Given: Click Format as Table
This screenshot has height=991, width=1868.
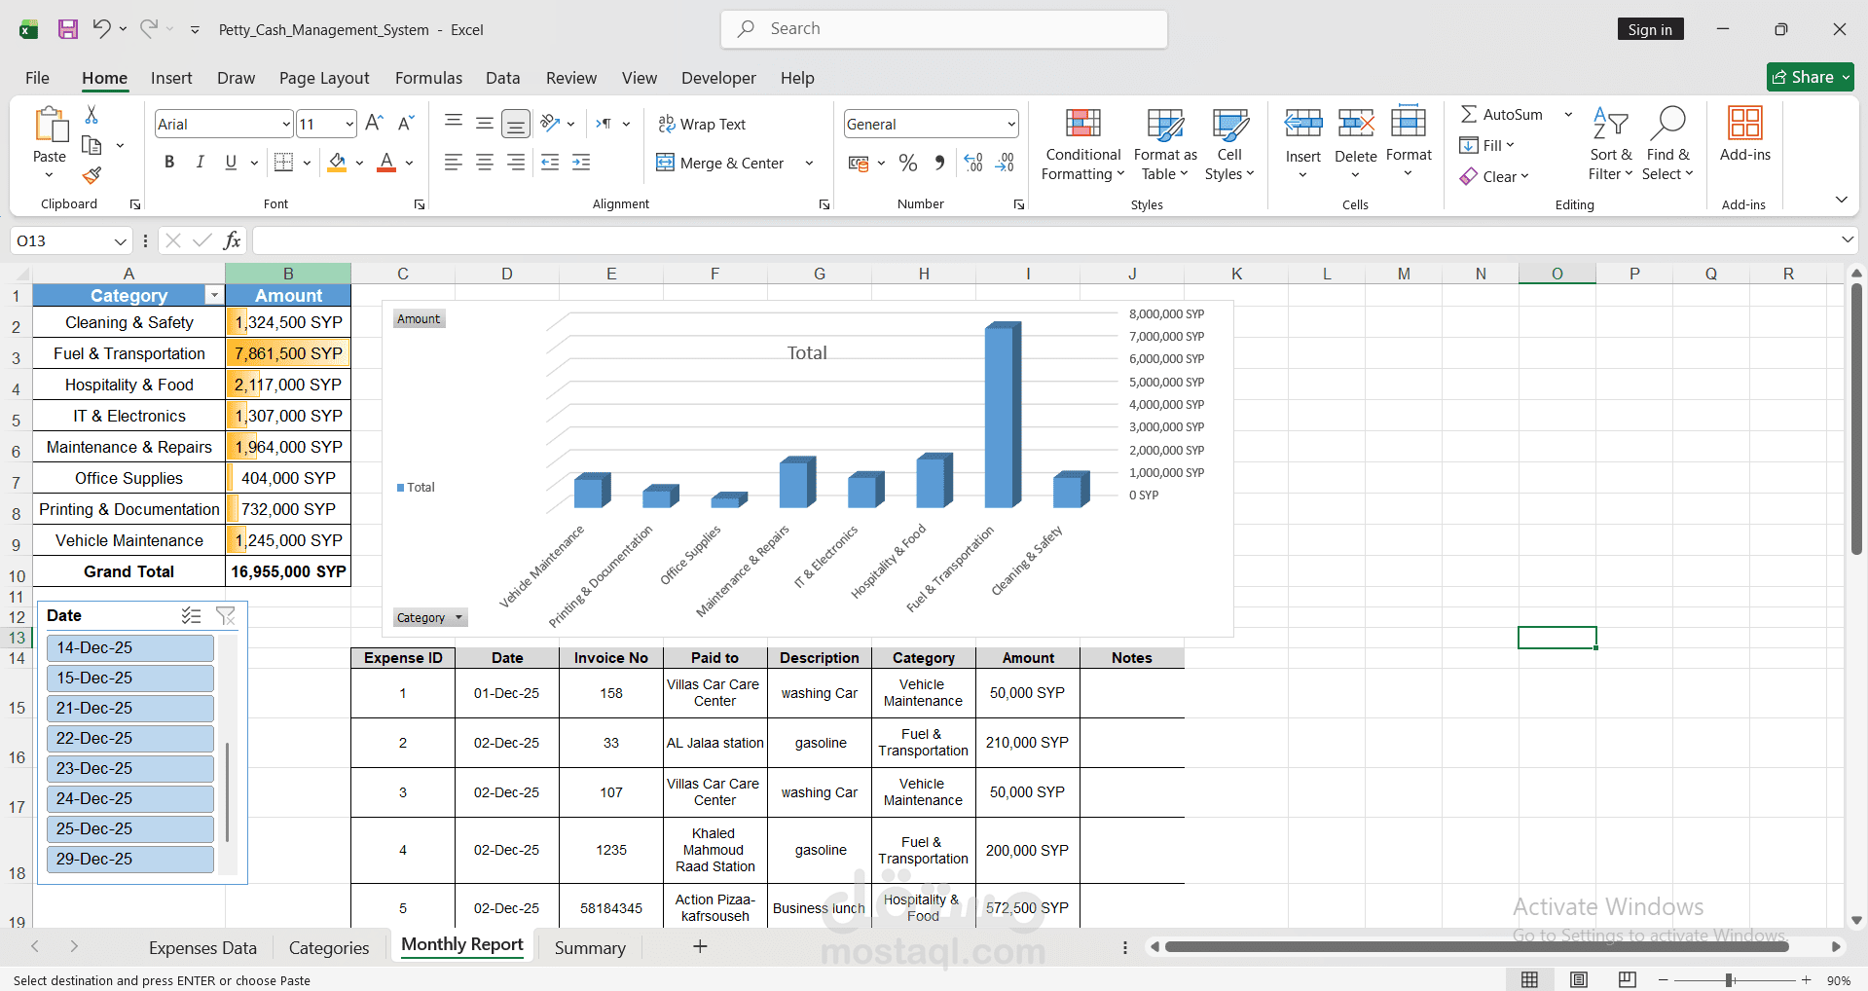Looking at the screenshot, I should point(1163,143).
